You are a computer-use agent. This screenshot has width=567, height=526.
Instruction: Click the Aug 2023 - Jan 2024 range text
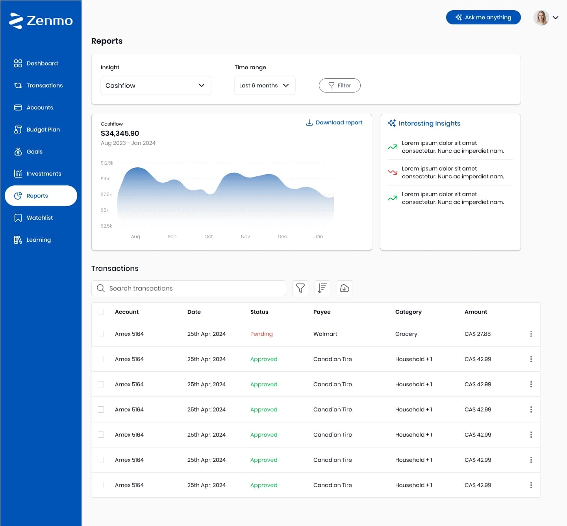click(x=128, y=143)
